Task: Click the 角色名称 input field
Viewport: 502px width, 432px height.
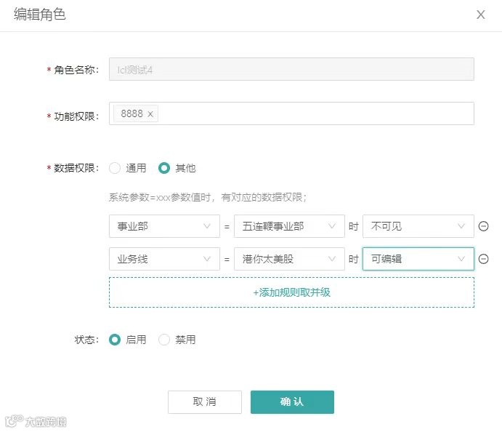Action: (291, 69)
